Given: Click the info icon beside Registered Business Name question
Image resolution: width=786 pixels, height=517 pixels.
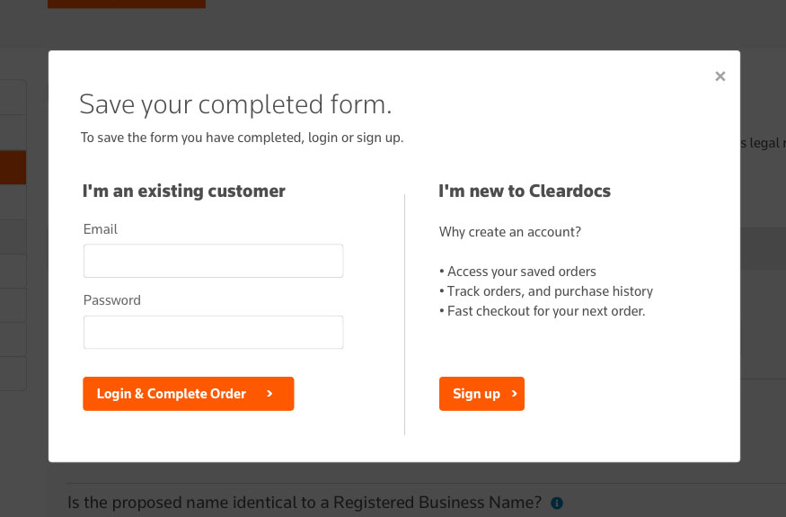Looking at the screenshot, I should pos(556,503).
